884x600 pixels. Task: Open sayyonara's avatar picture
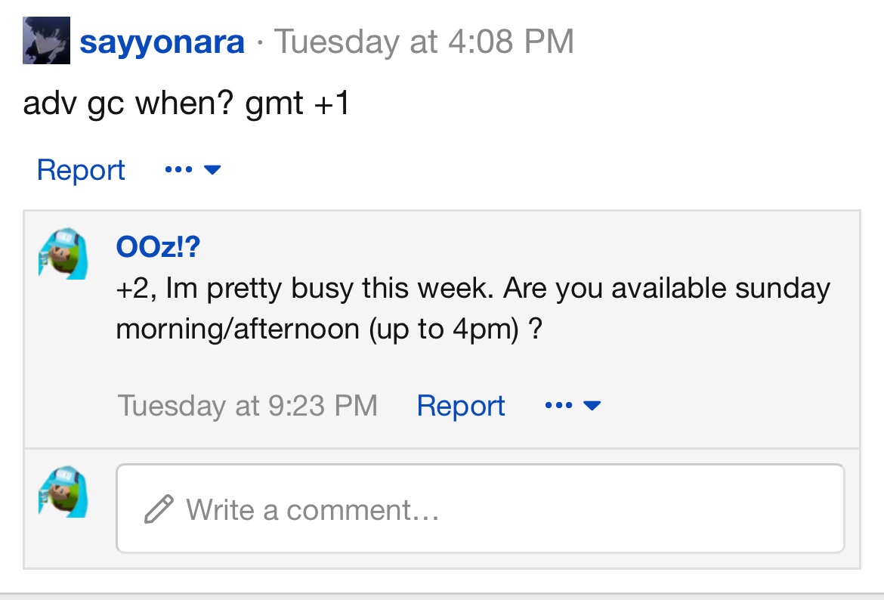(x=46, y=41)
